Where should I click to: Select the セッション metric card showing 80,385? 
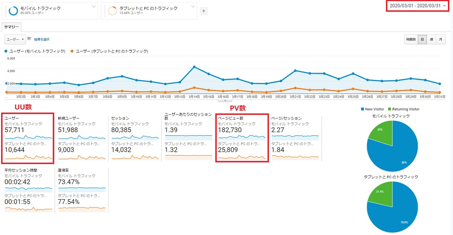tap(135, 138)
